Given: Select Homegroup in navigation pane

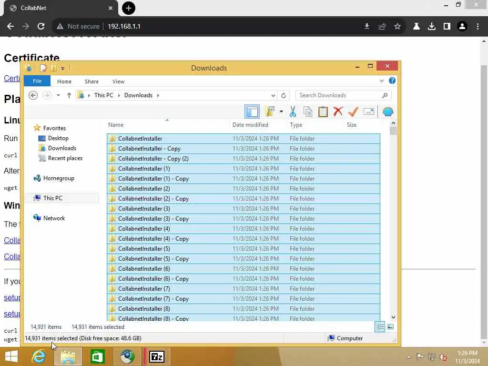Looking at the screenshot, I should (59, 178).
